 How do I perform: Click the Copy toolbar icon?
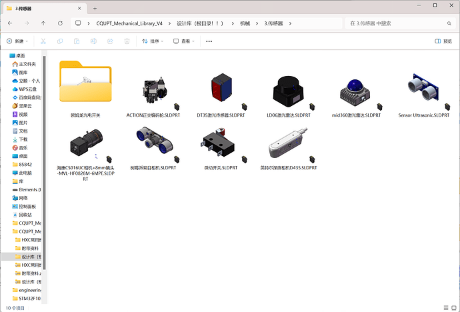pyautogui.click(x=60, y=41)
